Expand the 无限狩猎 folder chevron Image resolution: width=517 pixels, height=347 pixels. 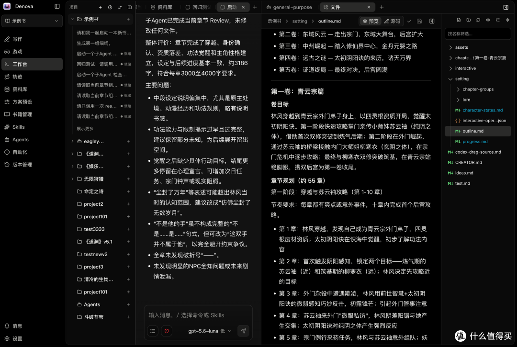pos(73,179)
